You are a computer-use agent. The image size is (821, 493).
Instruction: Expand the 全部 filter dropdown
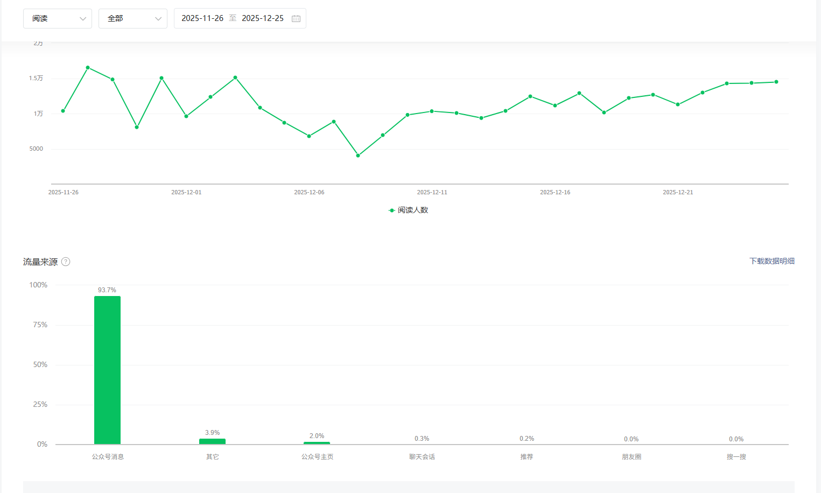pyautogui.click(x=132, y=18)
